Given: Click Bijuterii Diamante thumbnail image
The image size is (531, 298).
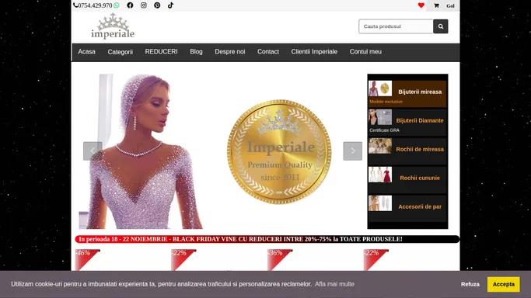Looking at the screenshot, I should [380, 117].
